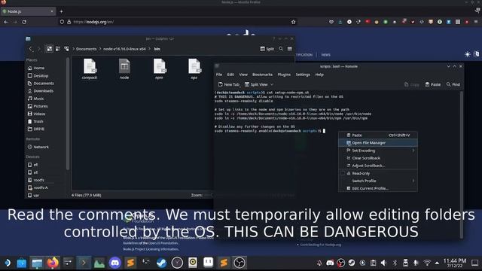Go back in Dolphin file manager

coord(30,49)
